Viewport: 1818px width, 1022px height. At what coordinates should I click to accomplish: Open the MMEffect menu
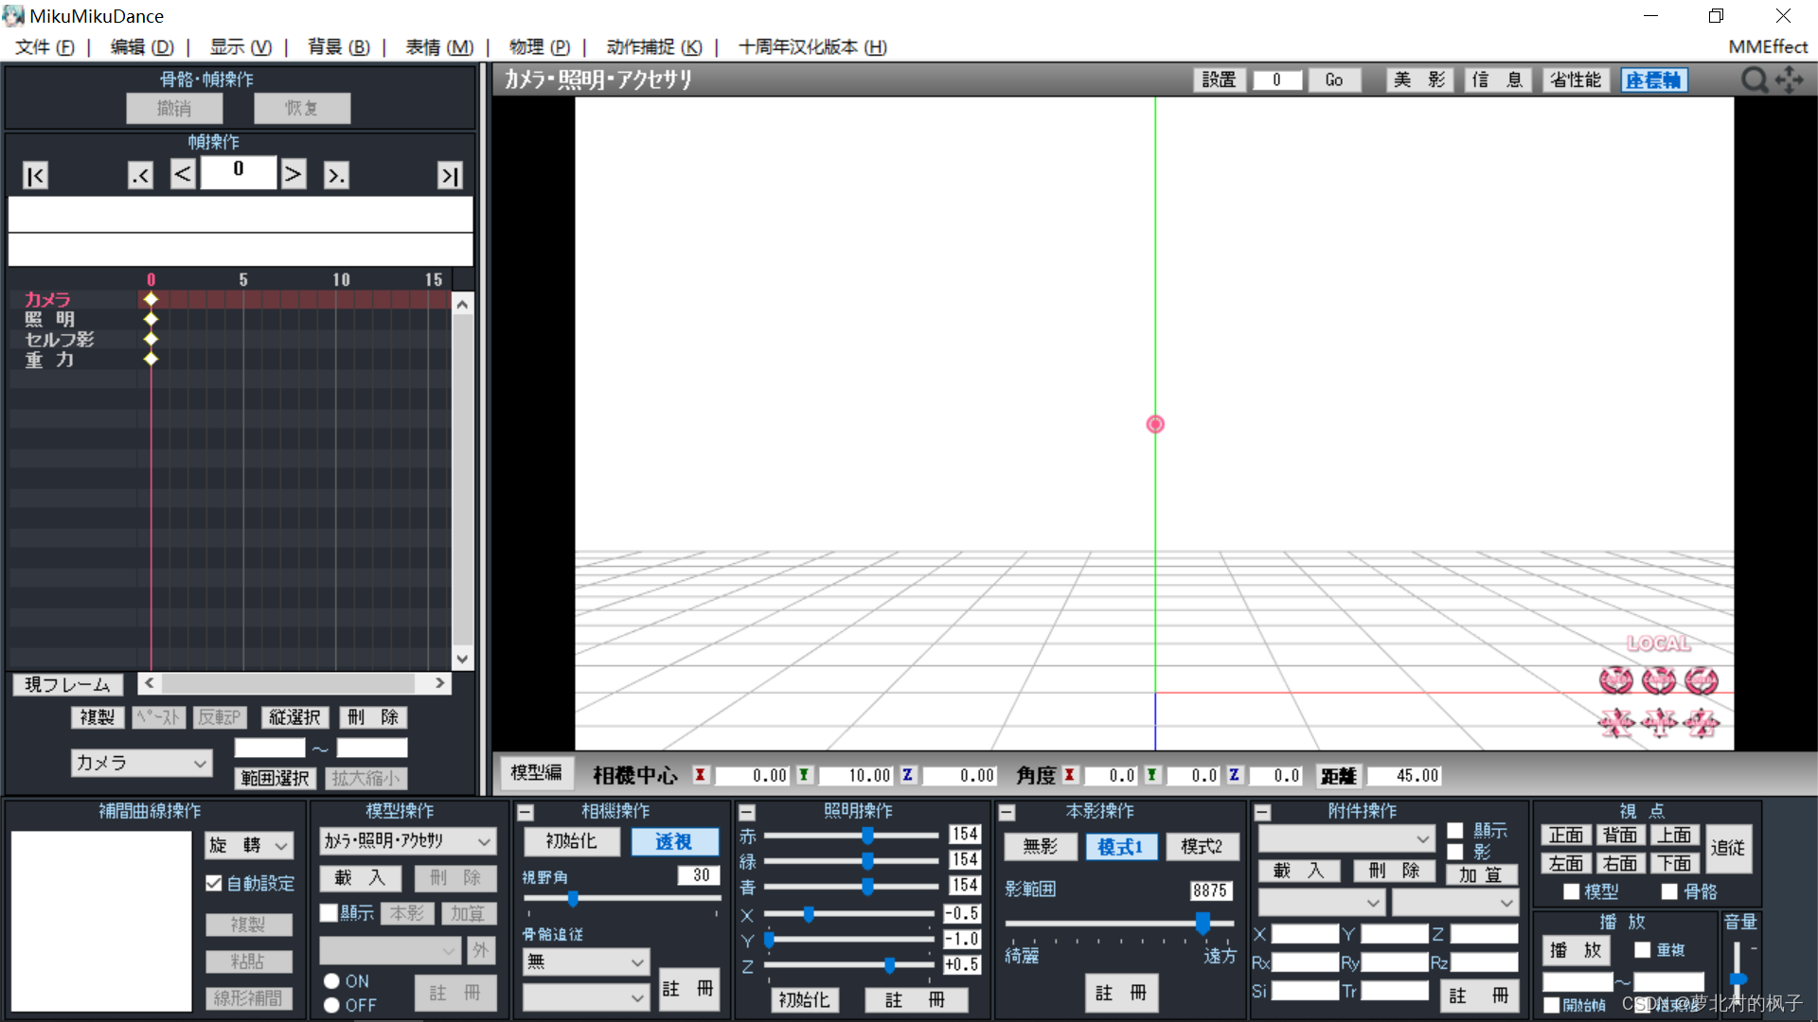pos(1768,46)
